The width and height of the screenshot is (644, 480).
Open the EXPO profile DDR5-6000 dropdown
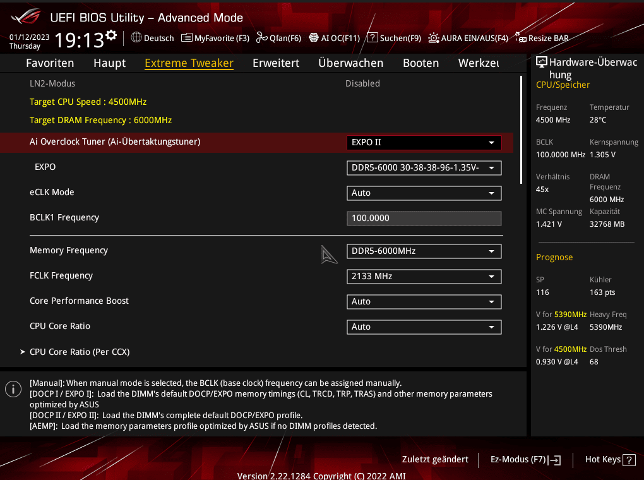click(x=424, y=167)
